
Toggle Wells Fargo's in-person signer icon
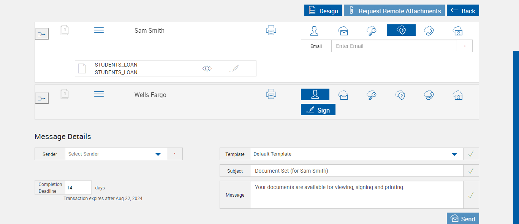(315, 94)
